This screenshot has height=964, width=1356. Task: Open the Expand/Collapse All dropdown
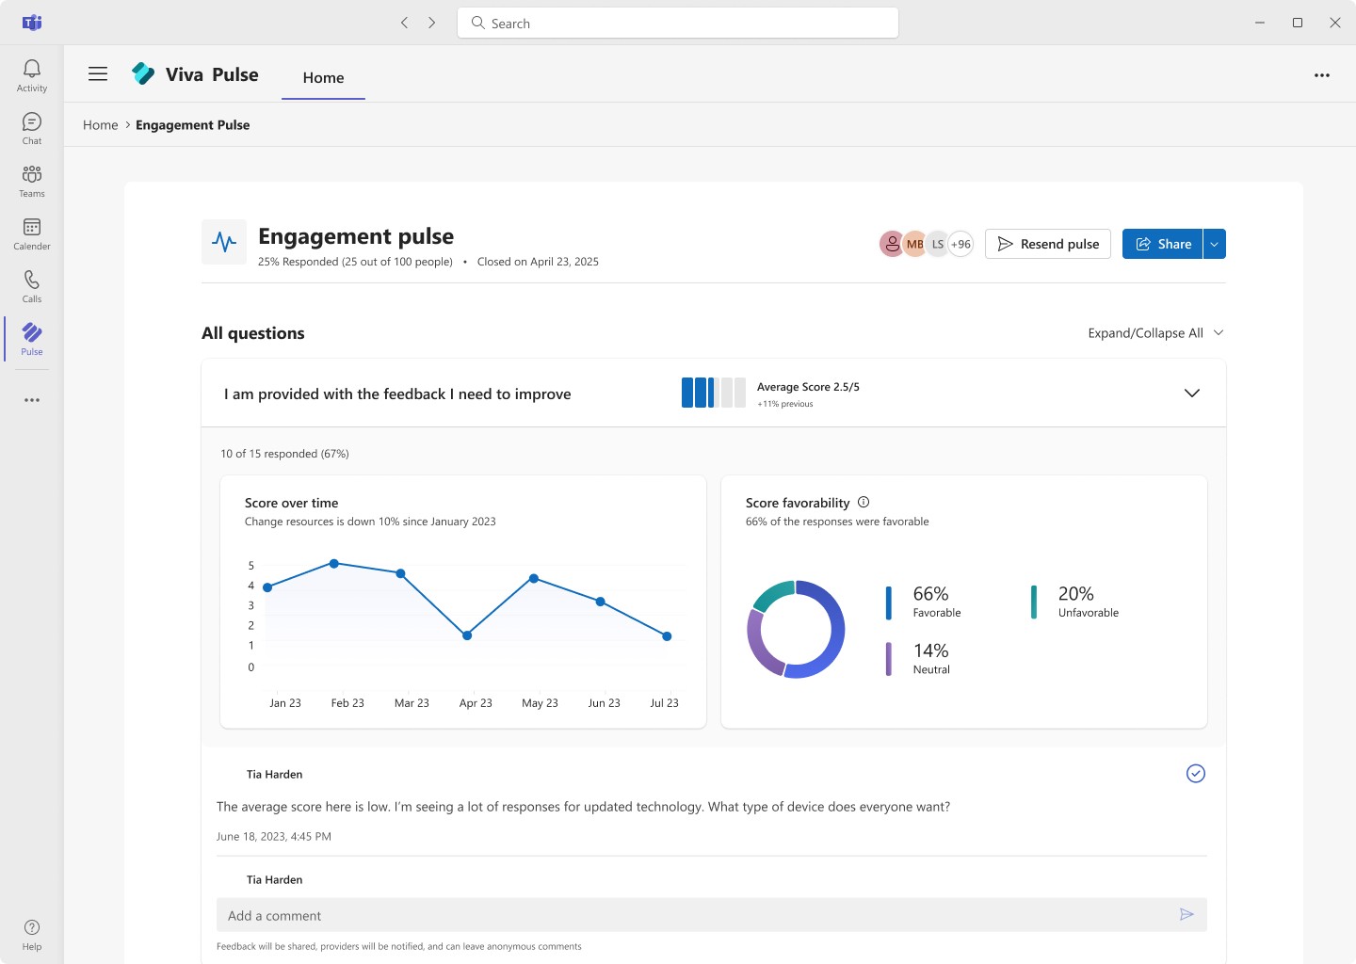coord(1155,333)
